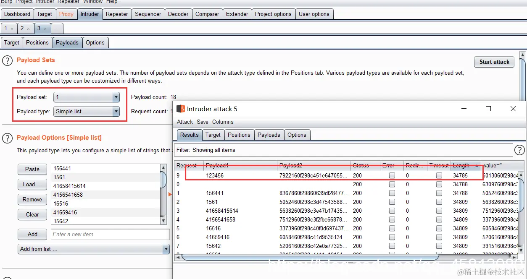The height and width of the screenshot is (279, 527).
Task: Select 16516 in the payload list
Action: click(x=106, y=203)
